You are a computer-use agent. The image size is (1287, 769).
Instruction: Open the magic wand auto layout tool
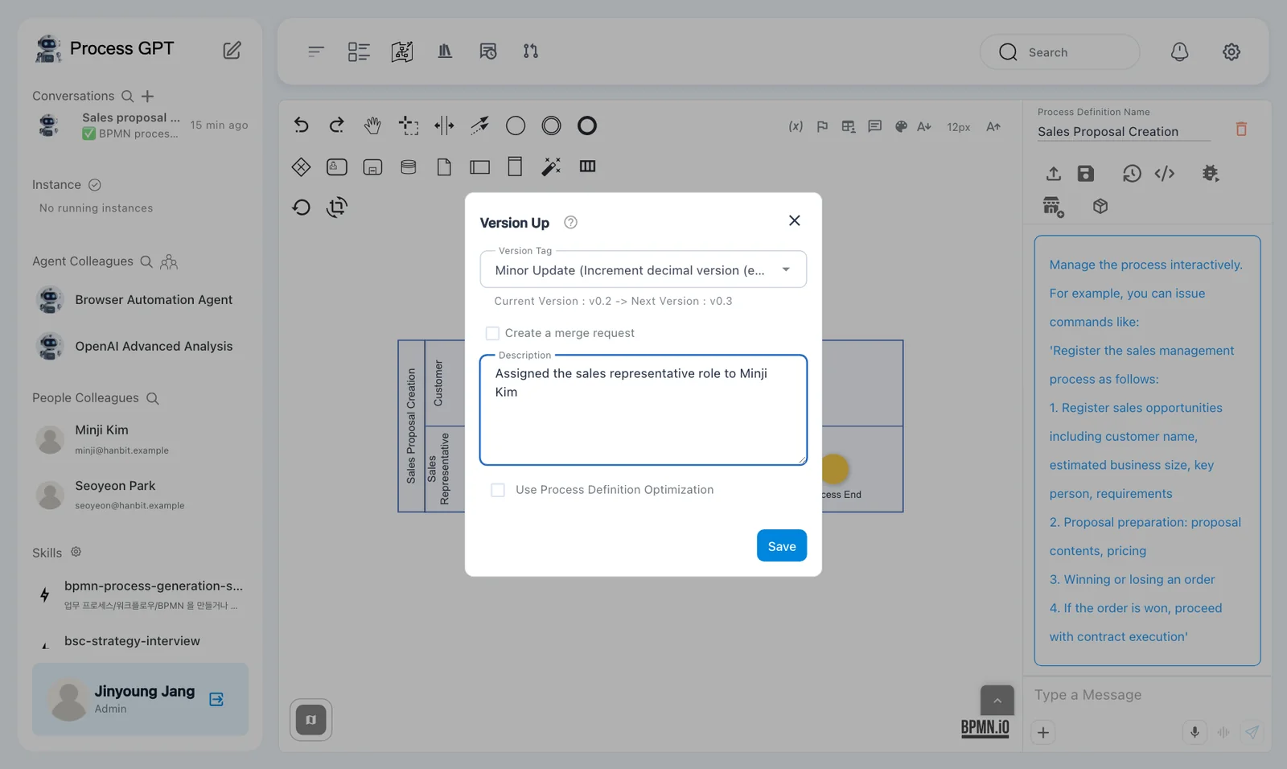[x=551, y=167]
